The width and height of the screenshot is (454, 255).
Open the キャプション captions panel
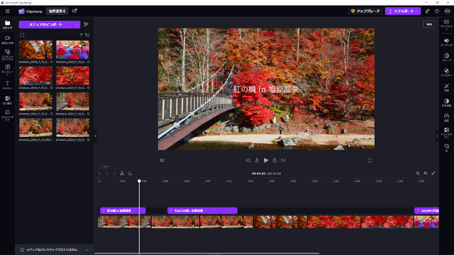pos(446,25)
